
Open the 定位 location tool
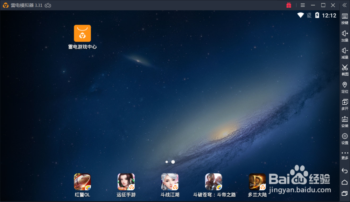(345, 87)
